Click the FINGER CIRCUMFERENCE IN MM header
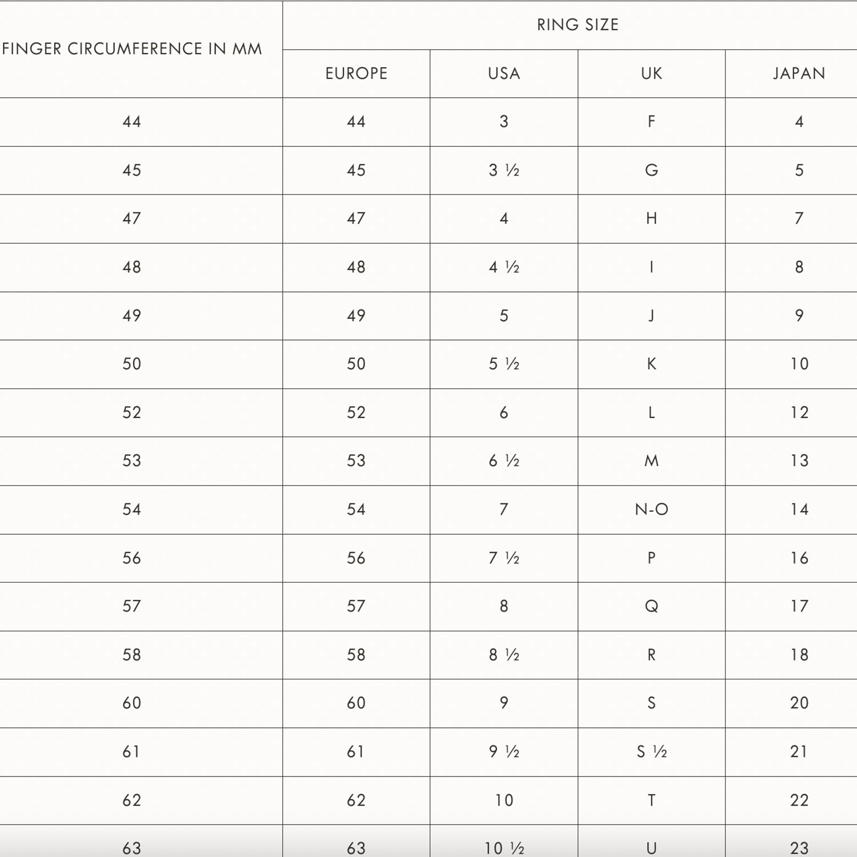The image size is (857, 857). 132,49
